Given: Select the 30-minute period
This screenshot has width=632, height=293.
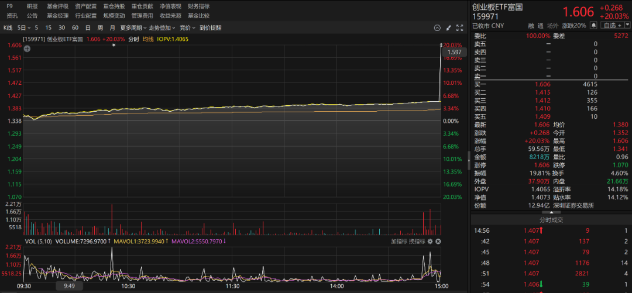Looking at the screenshot, I should pos(61,28).
